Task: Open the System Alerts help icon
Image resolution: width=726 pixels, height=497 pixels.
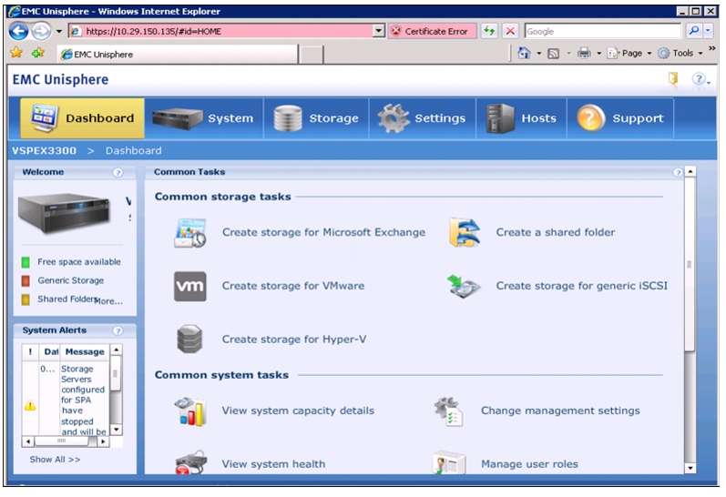Action: pyautogui.click(x=118, y=330)
